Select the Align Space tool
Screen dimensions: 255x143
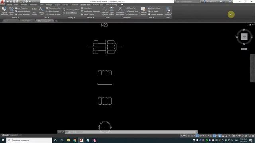[x=87, y=8]
